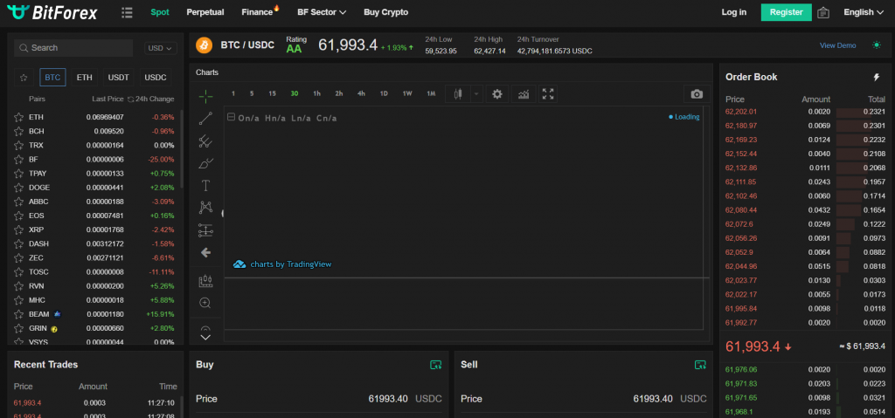The height and width of the screenshot is (418, 895).
Task: Select the BTC market tab
Action: pos(52,77)
